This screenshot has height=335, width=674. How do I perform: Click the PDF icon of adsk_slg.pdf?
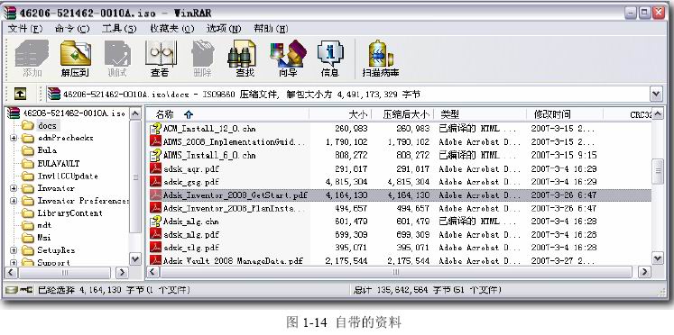click(x=155, y=248)
